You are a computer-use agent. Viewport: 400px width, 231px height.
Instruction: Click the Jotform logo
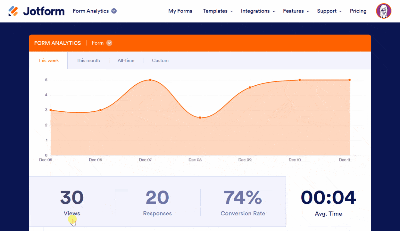click(x=36, y=11)
